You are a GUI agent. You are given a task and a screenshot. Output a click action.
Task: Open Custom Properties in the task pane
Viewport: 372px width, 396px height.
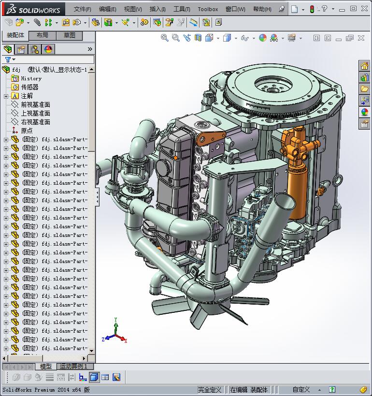coord(364,124)
